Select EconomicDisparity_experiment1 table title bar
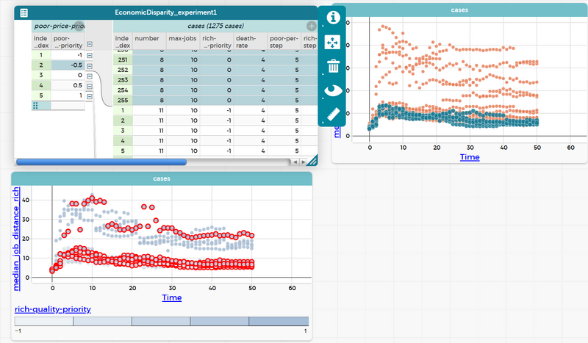The width and height of the screenshot is (588, 343). (x=165, y=13)
